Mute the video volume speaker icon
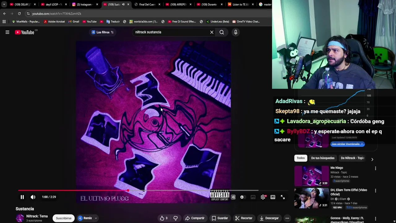Image resolution: width=396 pixels, height=223 pixels. click(33, 197)
